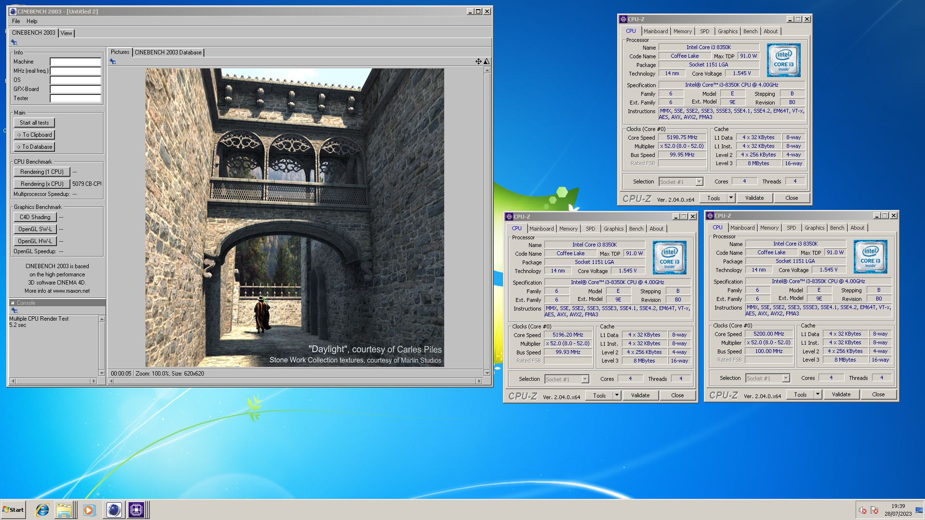Open Socket #1 selection combo in CPU-Z showing 5196.20 MHz
Screen dimensions: 925x520
point(567,379)
